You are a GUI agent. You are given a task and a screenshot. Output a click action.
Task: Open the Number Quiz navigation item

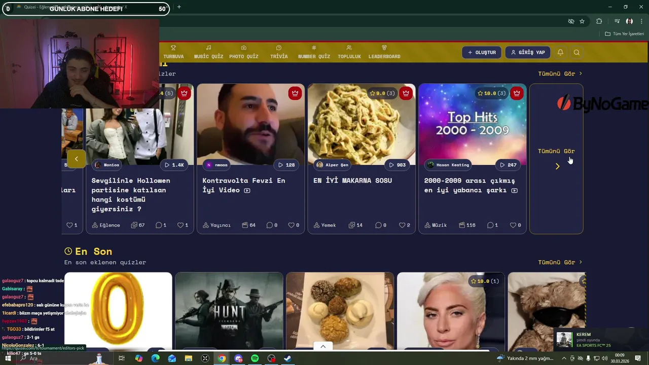coord(314,52)
